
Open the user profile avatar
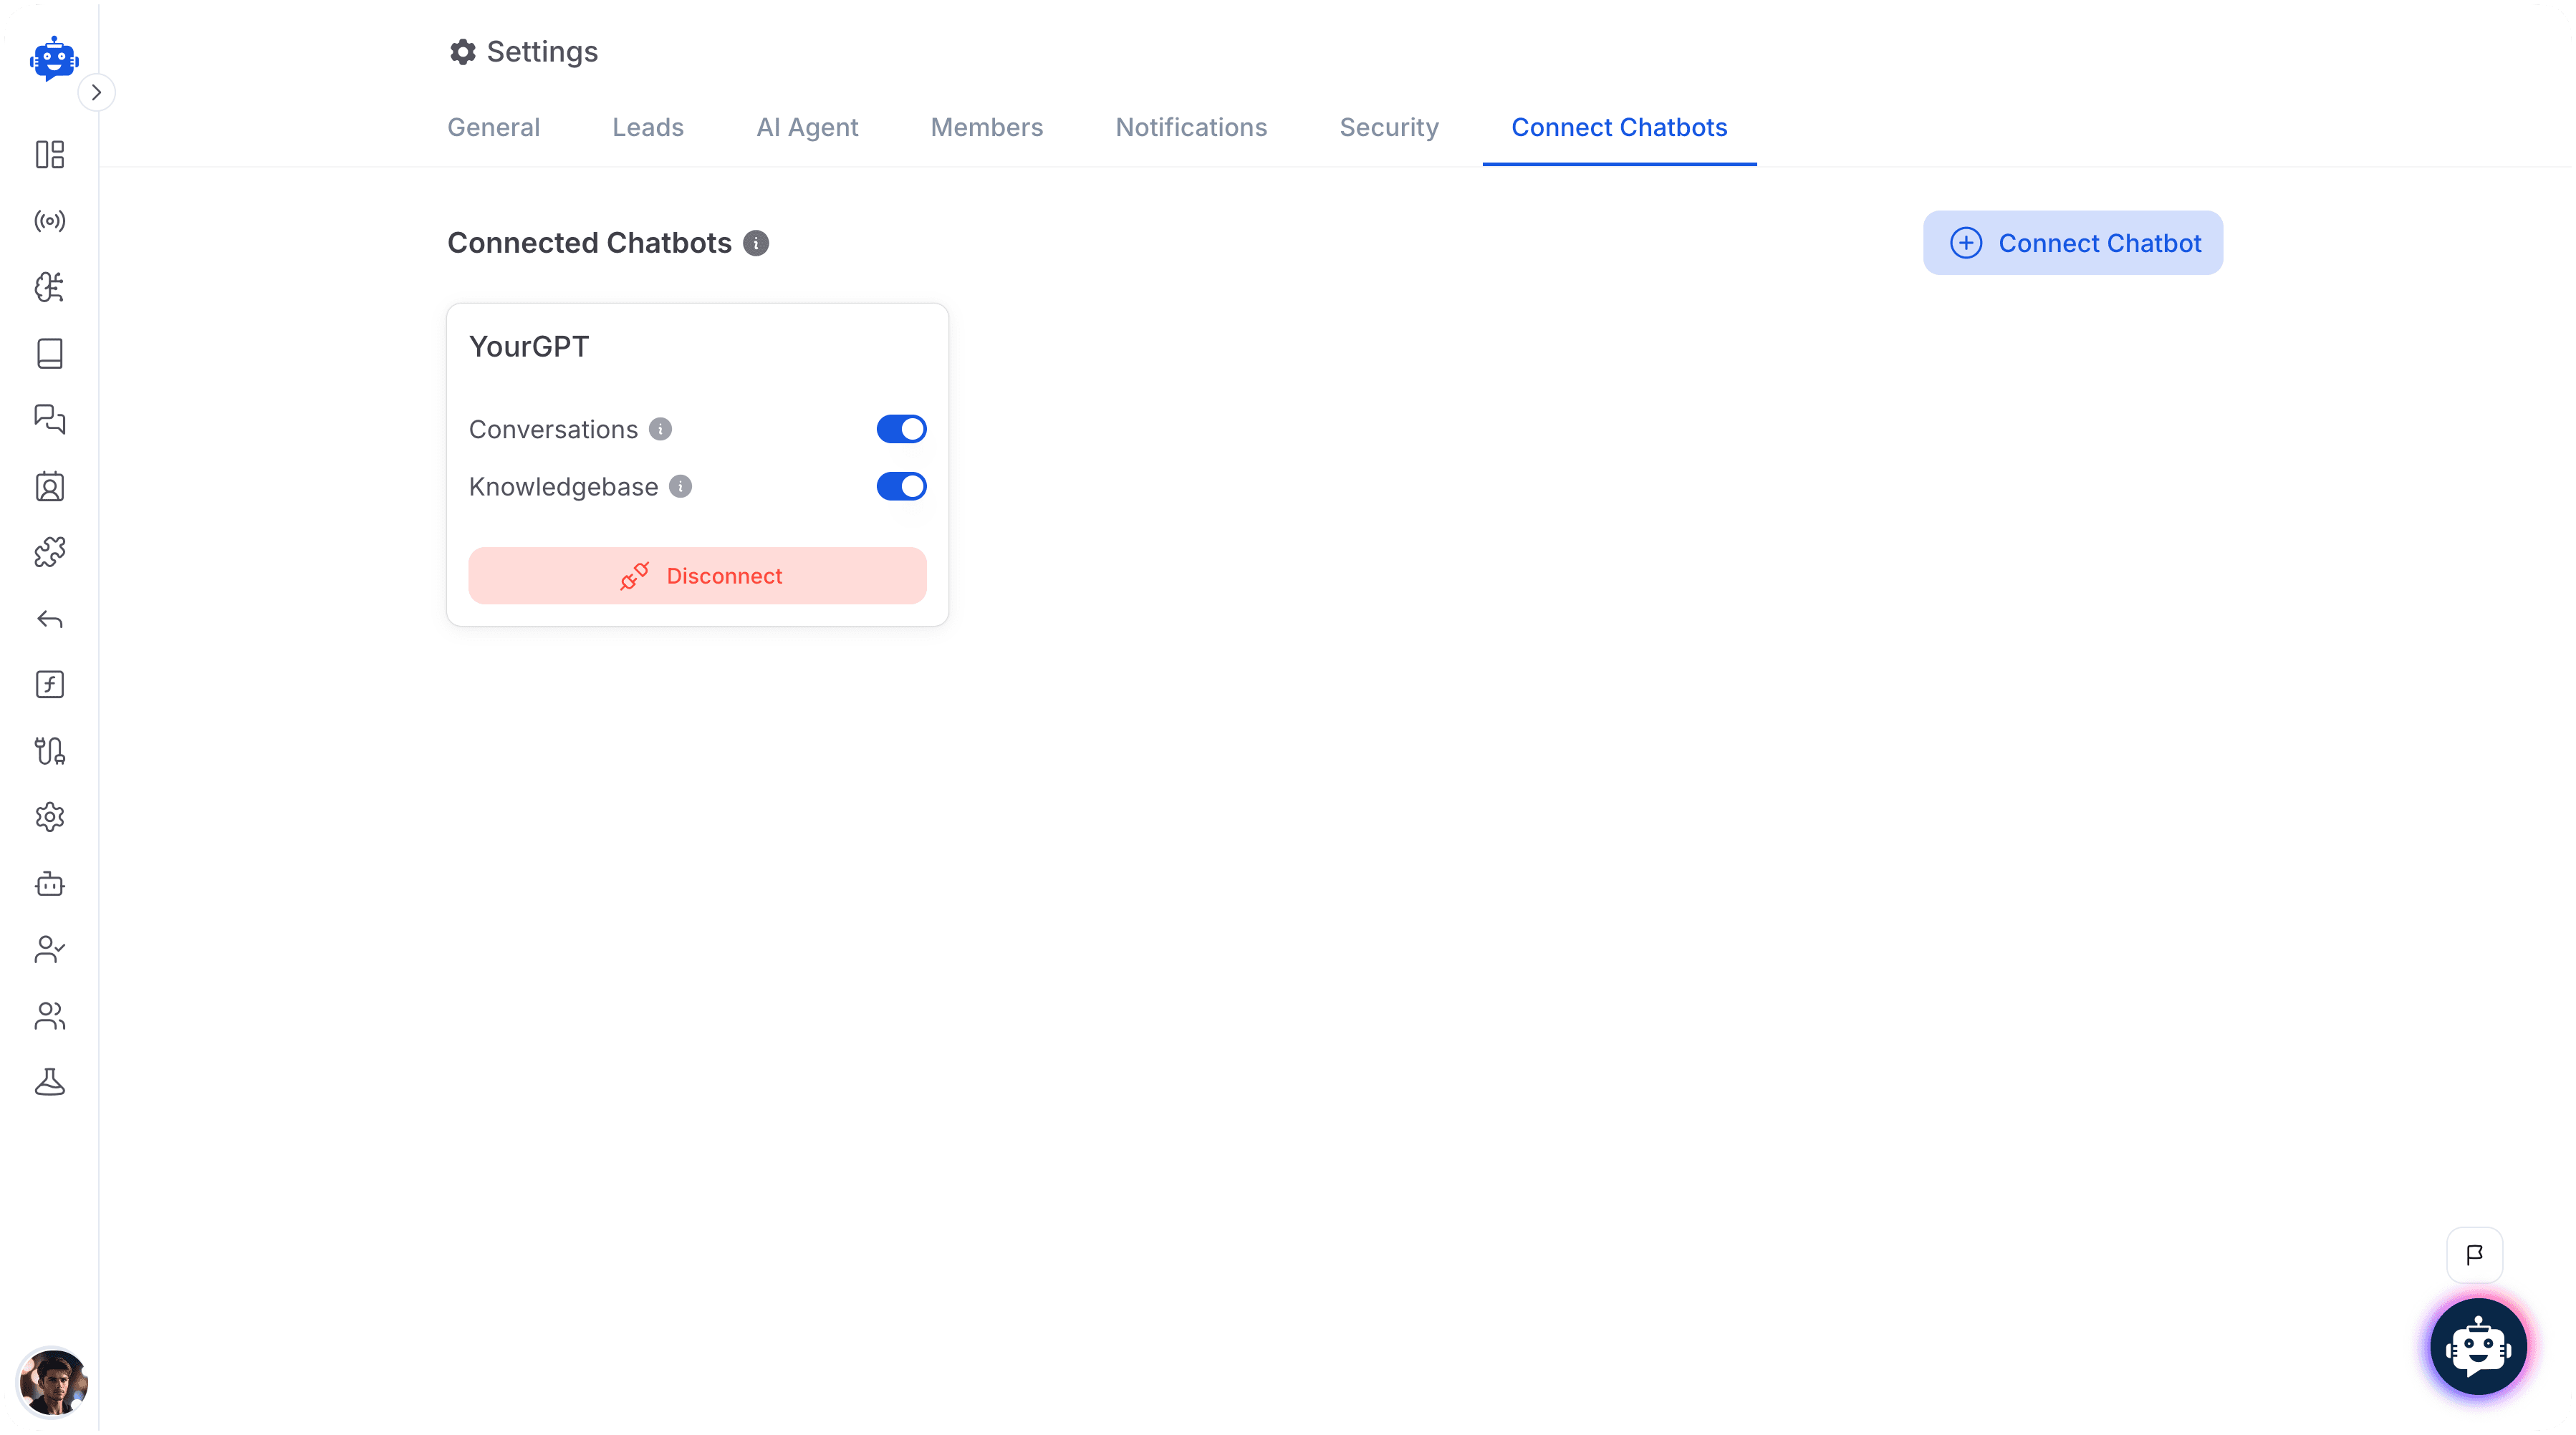53,1383
